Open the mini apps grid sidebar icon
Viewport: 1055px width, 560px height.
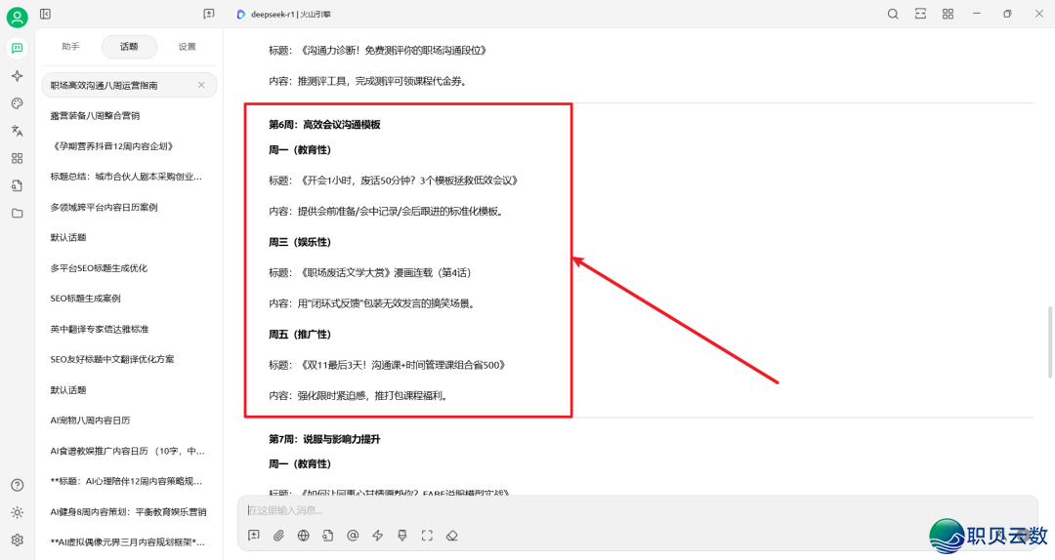(x=17, y=158)
